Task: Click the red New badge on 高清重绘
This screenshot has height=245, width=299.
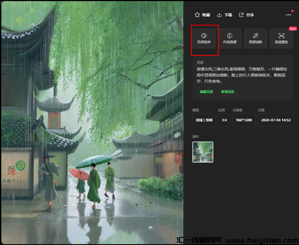Action: coord(293,29)
